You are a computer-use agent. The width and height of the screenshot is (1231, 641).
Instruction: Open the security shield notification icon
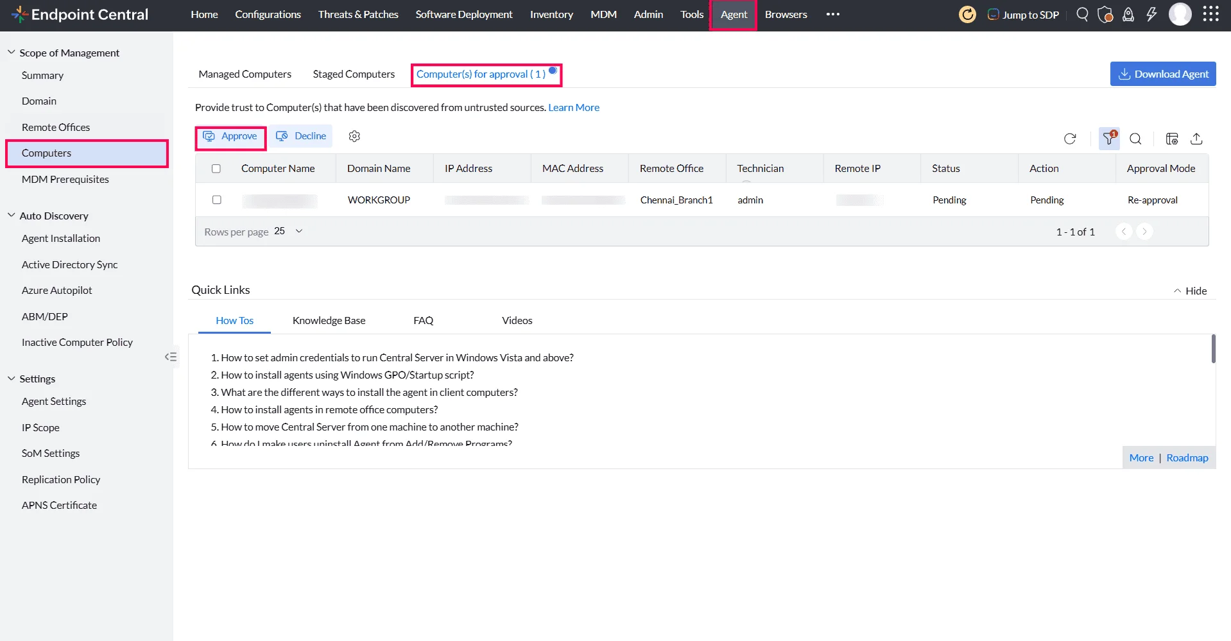pyautogui.click(x=1105, y=14)
